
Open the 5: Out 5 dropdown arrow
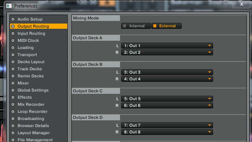coord(209,99)
